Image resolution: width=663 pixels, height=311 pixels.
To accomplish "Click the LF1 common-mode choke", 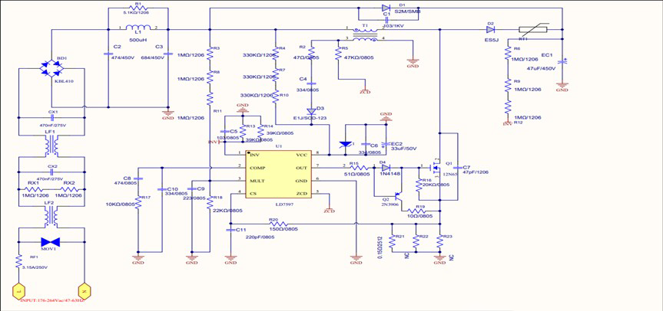I will (51, 146).
